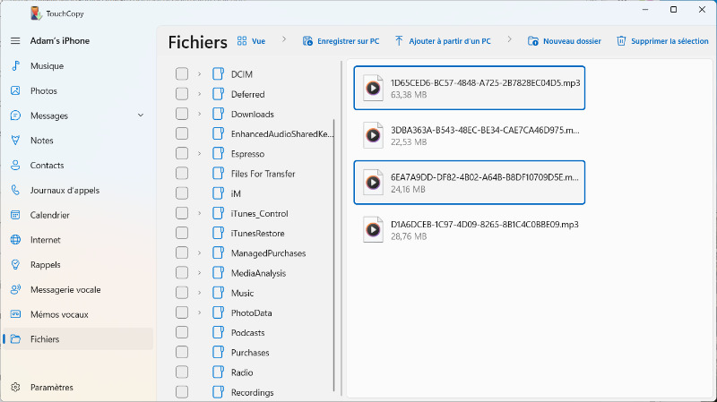Viewport: 717px width, 402px height.
Task: Open the hamburger navigation menu
Action: pos(15,41)
